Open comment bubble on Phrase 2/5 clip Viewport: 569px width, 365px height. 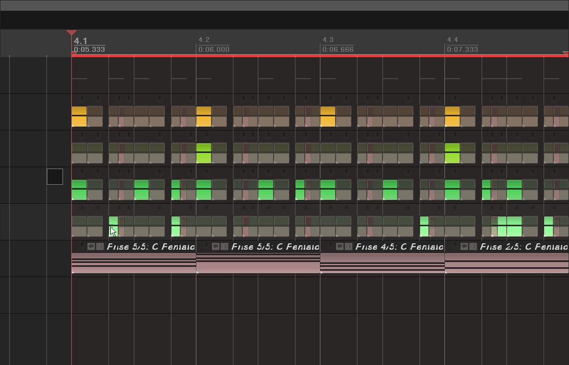(x=464, y=247)
